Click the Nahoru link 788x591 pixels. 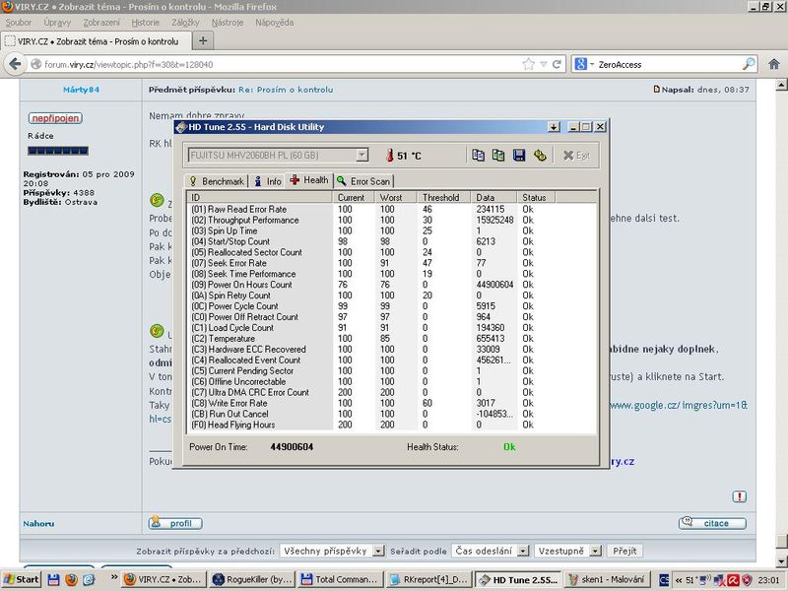[38, 524]
